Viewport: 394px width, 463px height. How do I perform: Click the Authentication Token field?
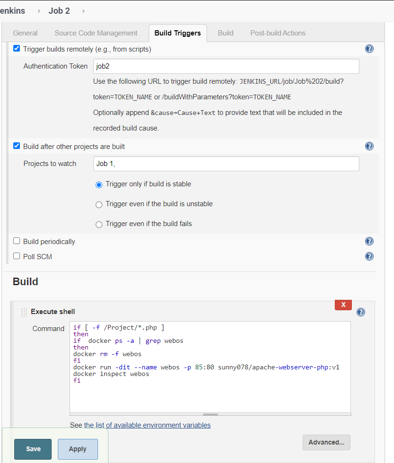tap(226, 66)
